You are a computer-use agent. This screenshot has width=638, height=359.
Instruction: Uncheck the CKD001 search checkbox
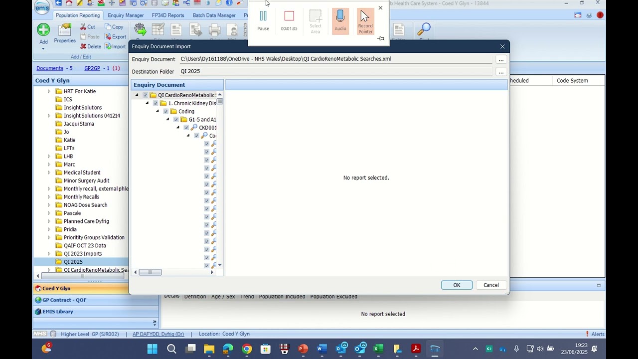tap(186, 128)
